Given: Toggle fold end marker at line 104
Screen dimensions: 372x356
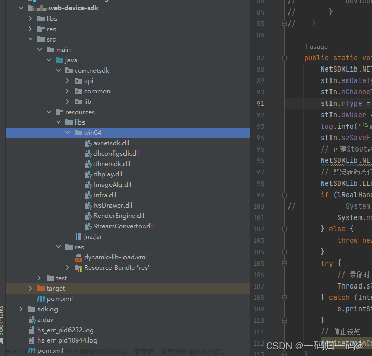Looking at the screenshot, I should (x=285, y=252).
